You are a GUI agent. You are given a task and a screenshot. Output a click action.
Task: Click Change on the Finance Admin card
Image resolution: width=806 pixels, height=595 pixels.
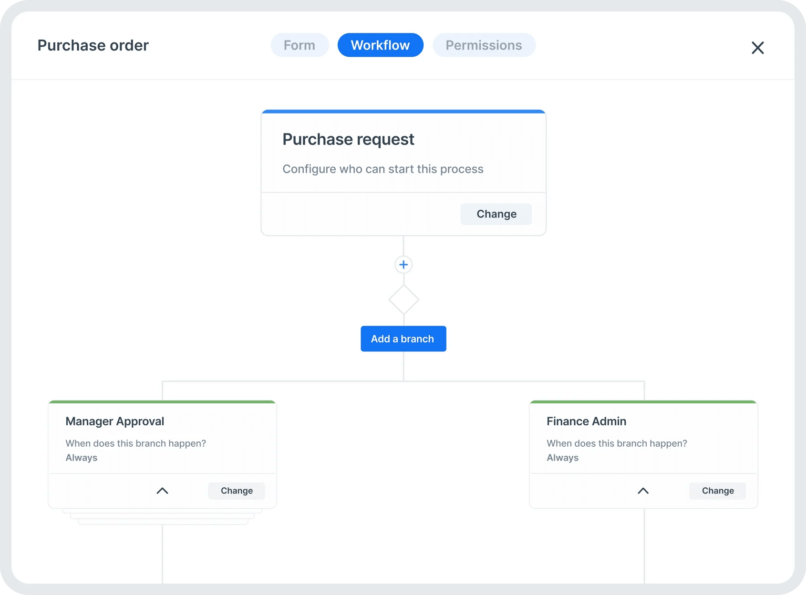[x=717, y=491]
